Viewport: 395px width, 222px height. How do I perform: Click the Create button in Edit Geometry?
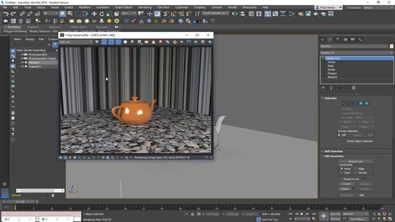tap(347, 184)
